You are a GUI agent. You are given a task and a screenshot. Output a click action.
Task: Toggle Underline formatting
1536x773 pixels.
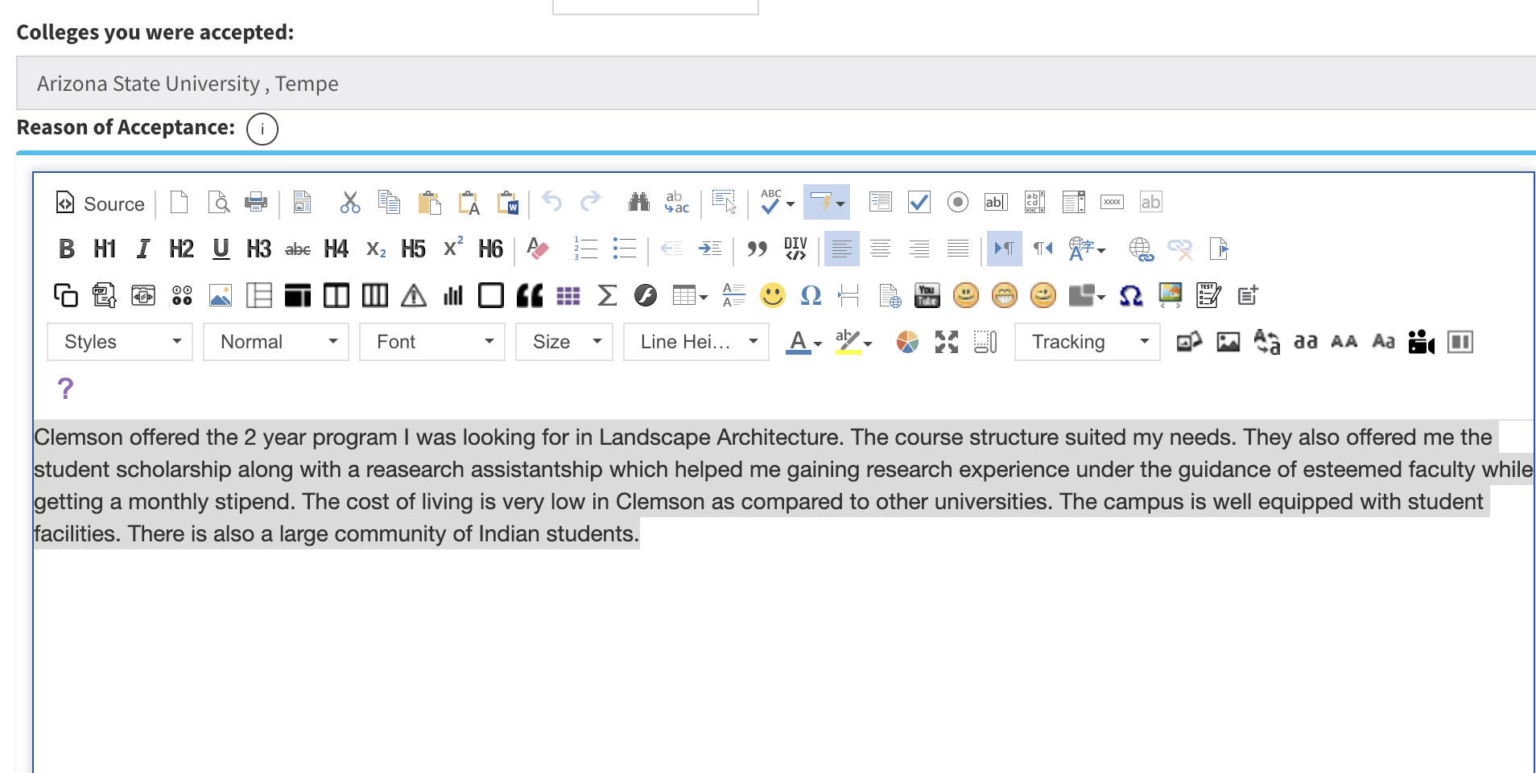pos(221,249)
